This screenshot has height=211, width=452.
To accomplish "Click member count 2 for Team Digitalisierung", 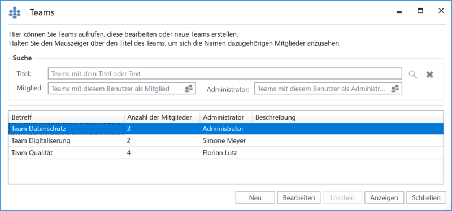I will (129, 141).
